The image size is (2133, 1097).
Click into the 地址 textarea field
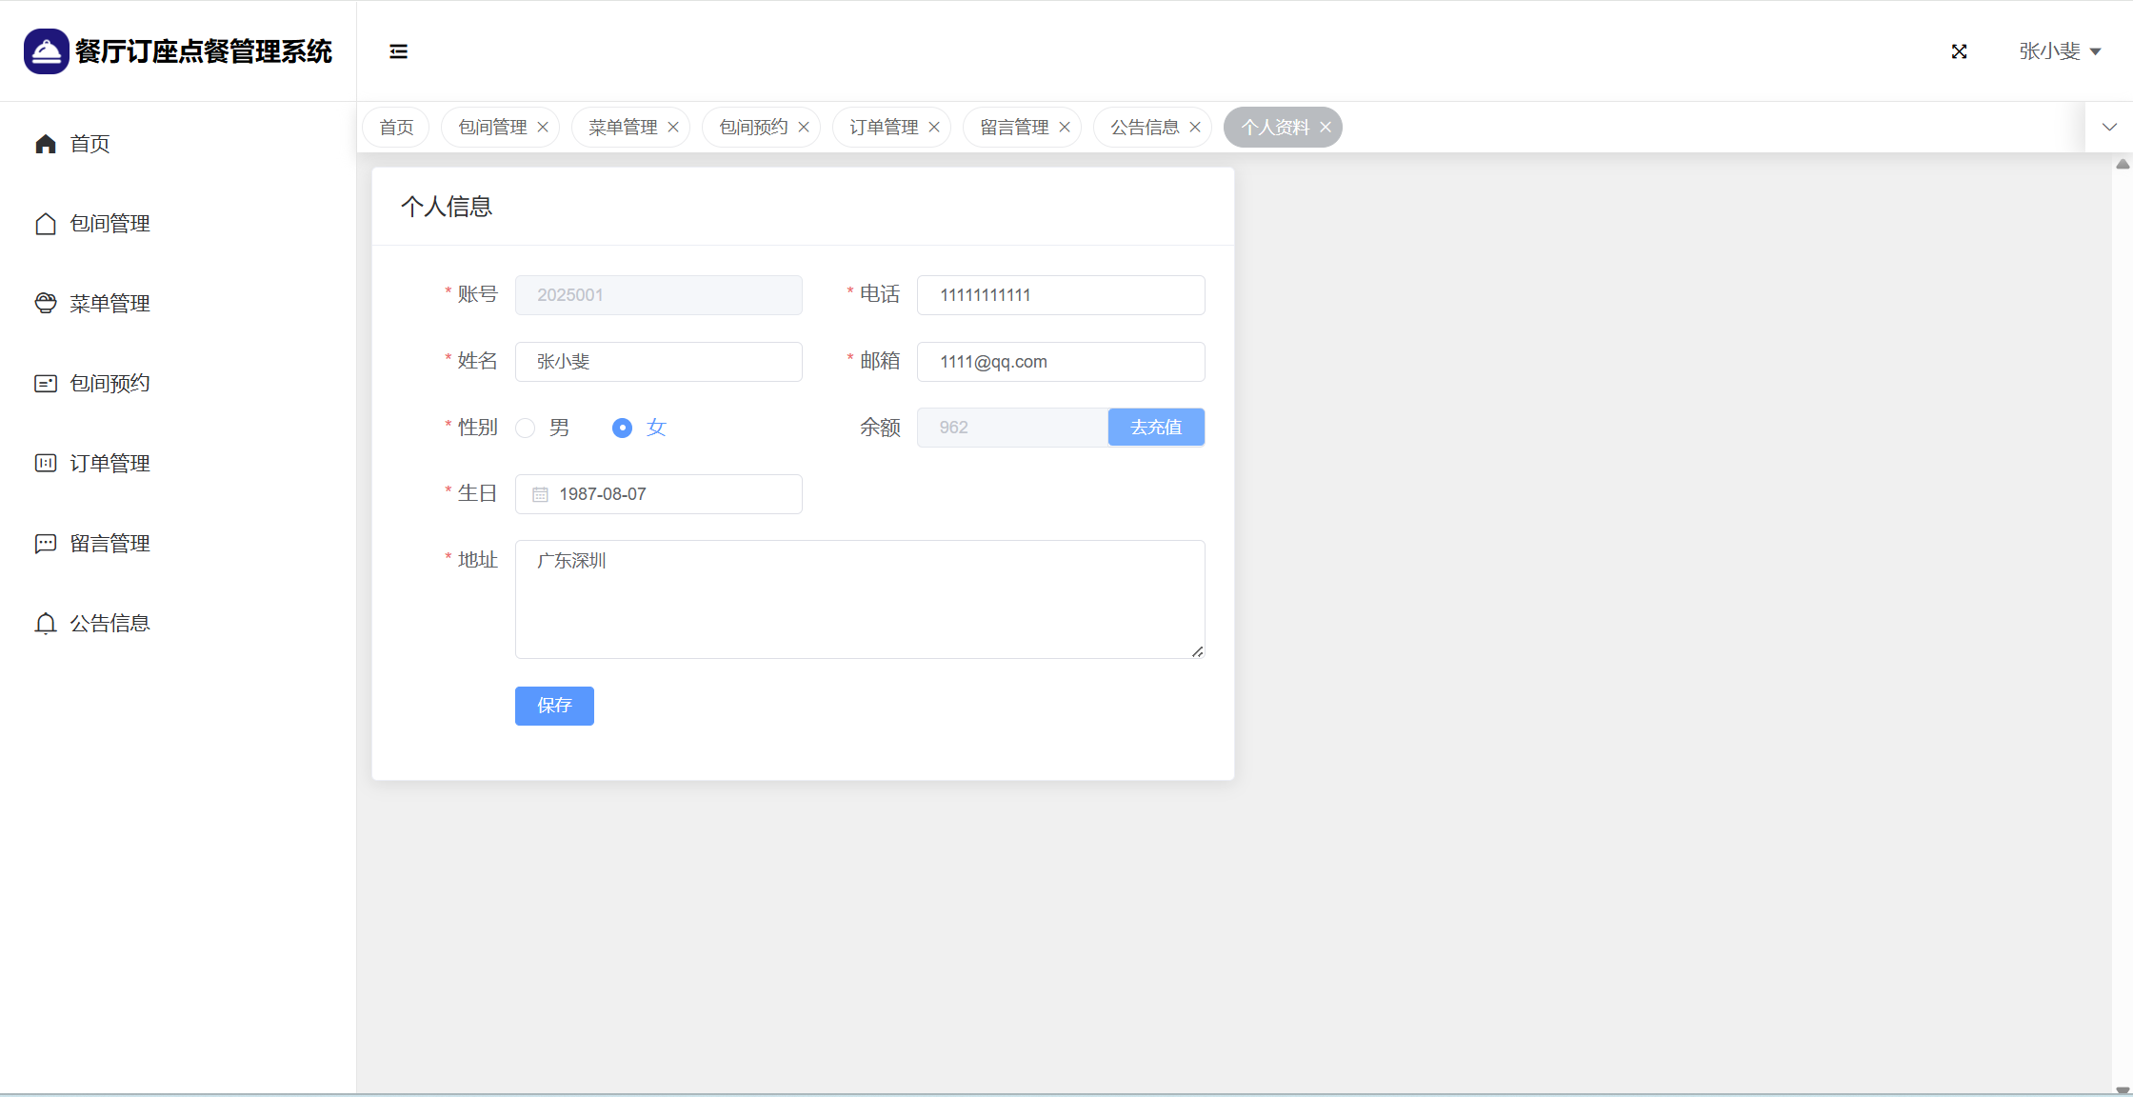click(859, 599)
